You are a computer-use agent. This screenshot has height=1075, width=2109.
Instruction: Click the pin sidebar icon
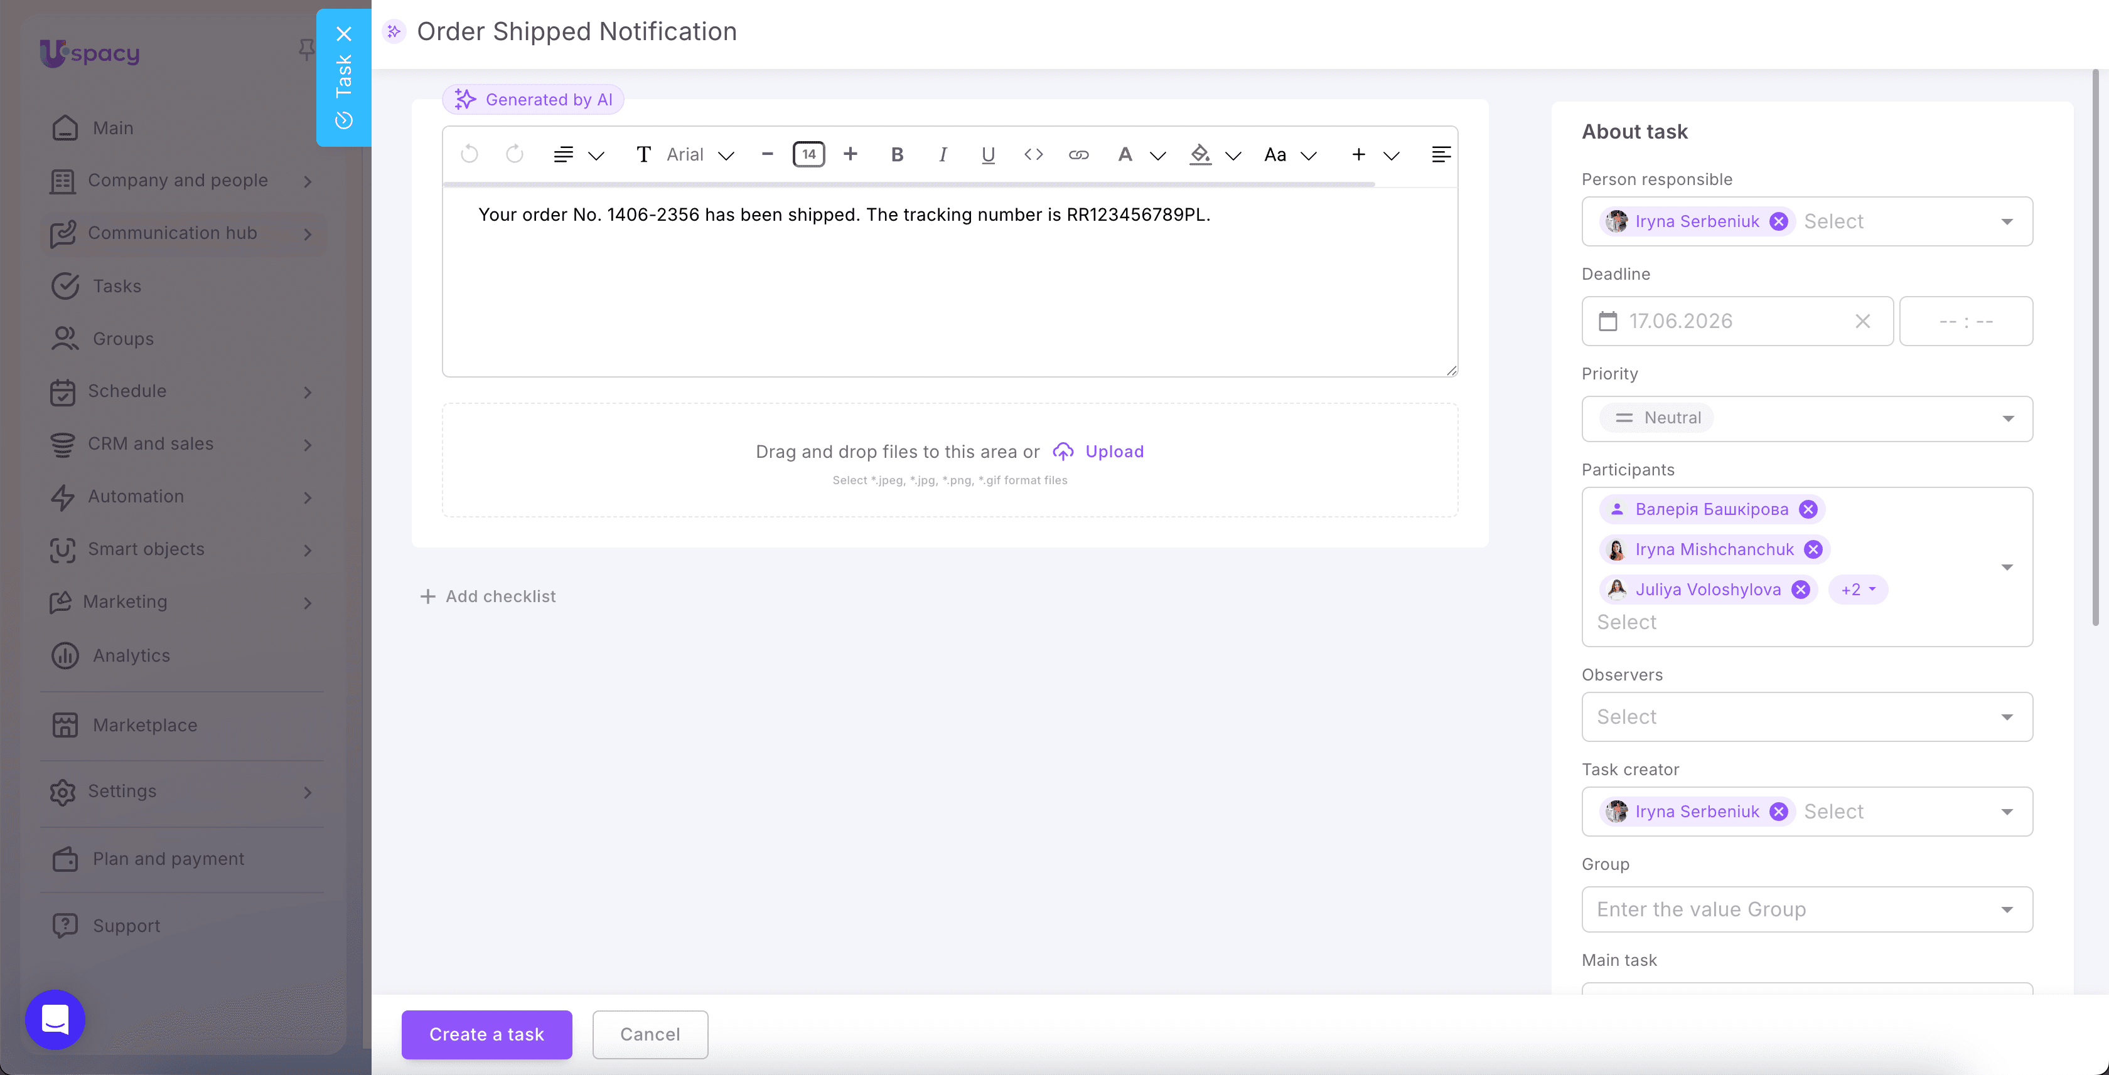(x=306, y=50)
